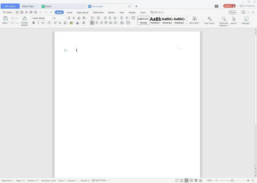The height and width of the screenshot is (183, 257).
Task: Toggle Bold formatting
Action: [x=34, y=23]
